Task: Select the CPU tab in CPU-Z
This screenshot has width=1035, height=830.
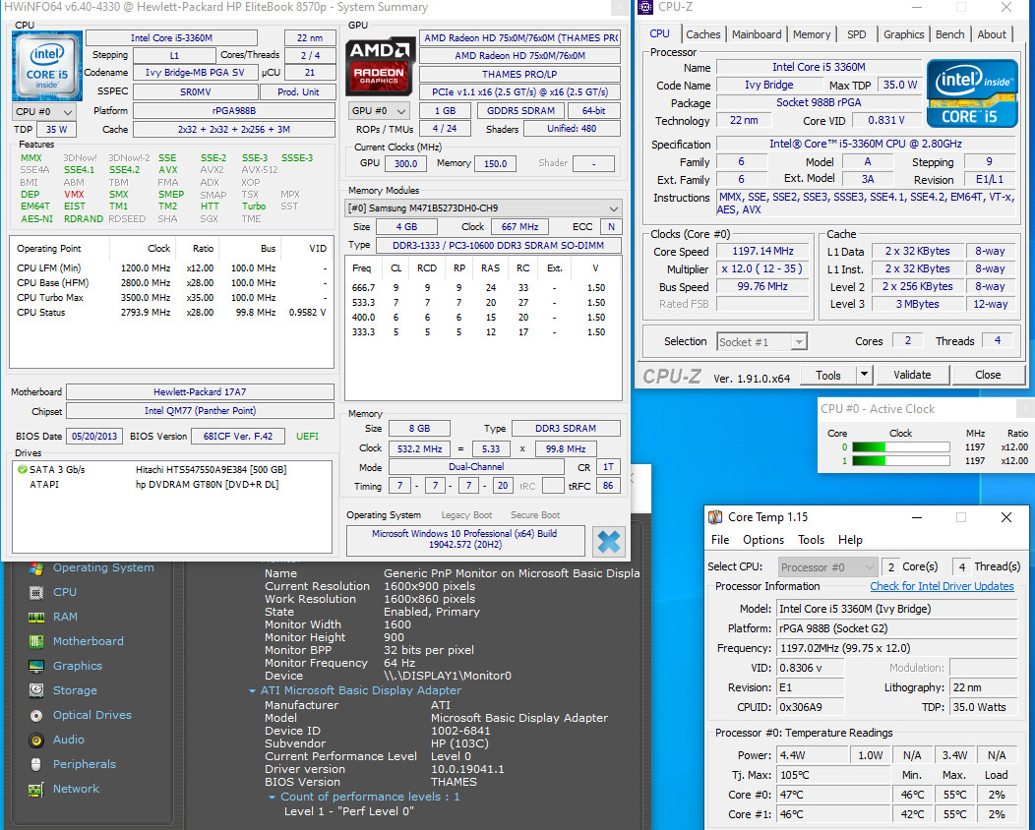Action: (x=659, y=33)
